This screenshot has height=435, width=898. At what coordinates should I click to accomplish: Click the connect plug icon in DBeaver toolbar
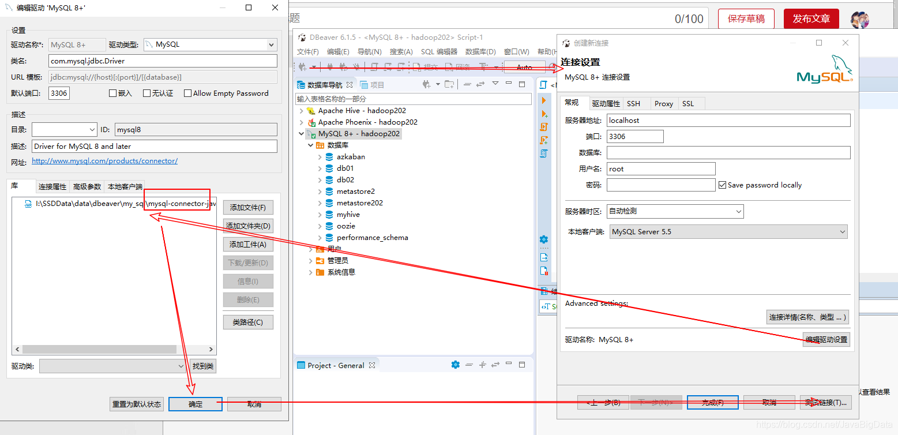pos(330,67)
